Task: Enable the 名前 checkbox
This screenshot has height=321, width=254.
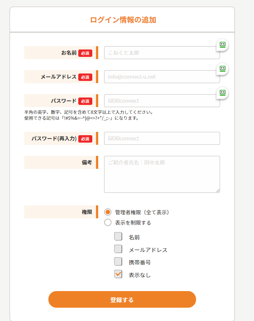Action: point(118,237)
